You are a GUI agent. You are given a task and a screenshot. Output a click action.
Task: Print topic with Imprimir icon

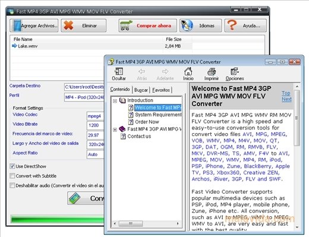pyautogui.click(x=212, y=71)
